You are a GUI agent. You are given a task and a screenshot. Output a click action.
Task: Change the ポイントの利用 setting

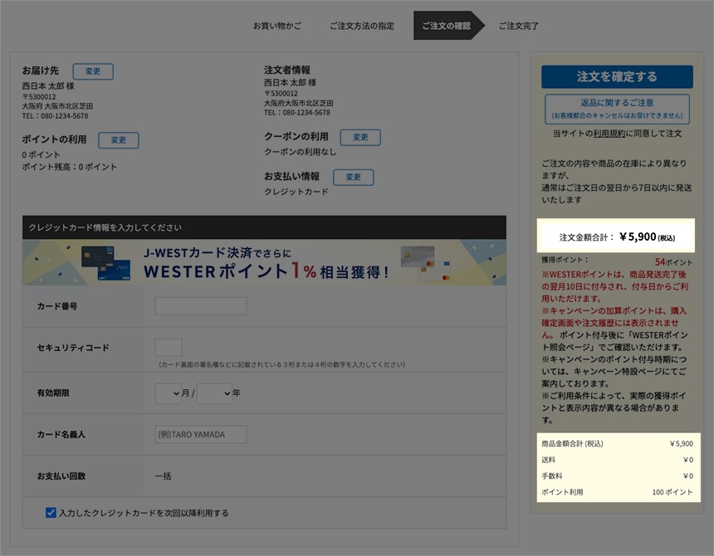click(x=119, y=140)
